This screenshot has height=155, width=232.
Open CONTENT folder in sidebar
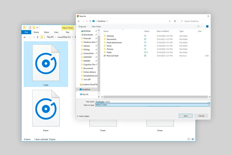[x=88, y=57]
